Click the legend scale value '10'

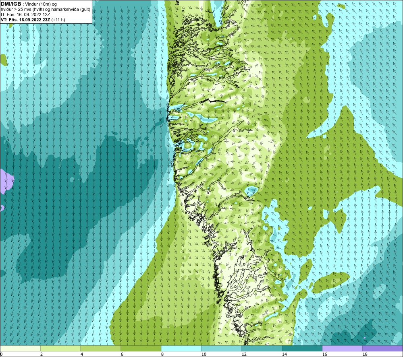(204, 355)
